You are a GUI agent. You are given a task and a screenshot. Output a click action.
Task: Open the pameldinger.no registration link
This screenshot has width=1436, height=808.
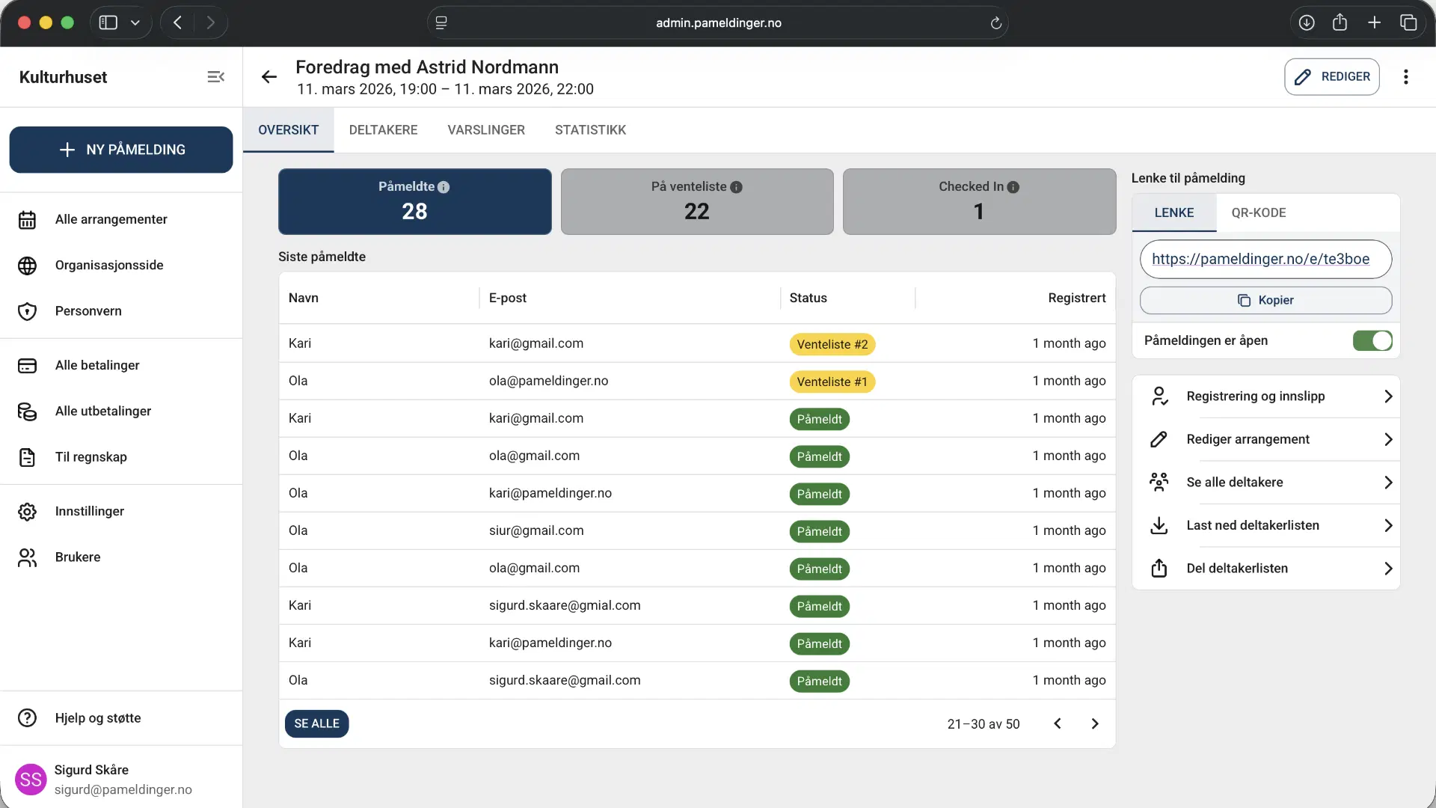(1262, 259)
